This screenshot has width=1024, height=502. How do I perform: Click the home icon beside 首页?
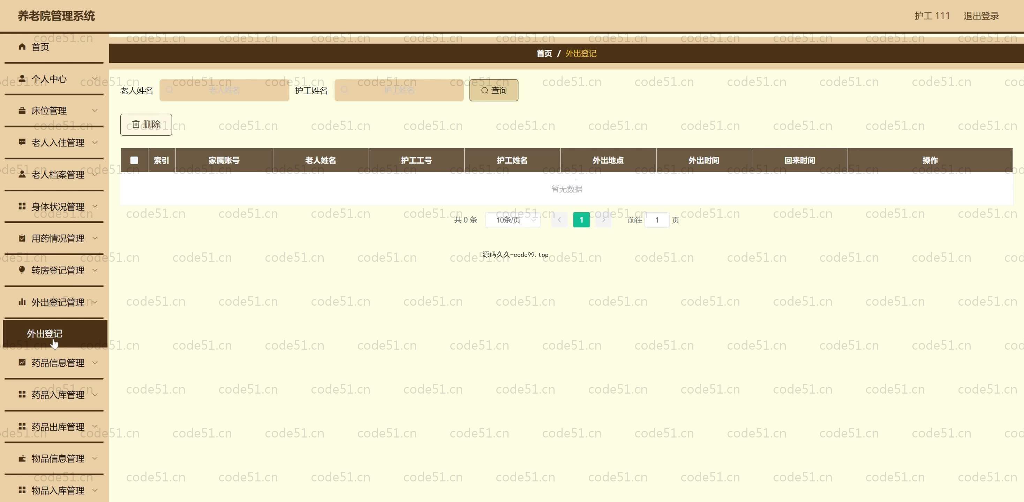click(x=22, y=46)
